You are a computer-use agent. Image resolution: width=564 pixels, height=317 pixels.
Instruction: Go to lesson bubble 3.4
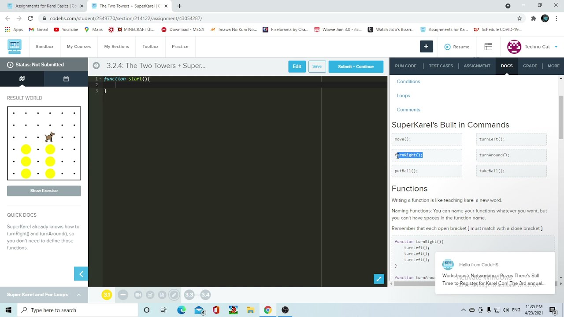[205, 295]
